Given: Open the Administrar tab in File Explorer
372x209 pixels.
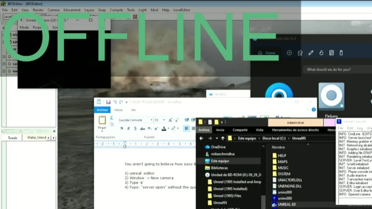Looking at the screenshot, I should coord(296,123).
